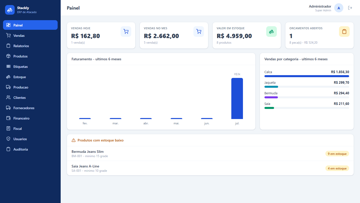This screenshot has height=203, width=360.
Task: Click the 'R$ 299,70' Jaqueta amount
Action: click(x=341, y=82)
